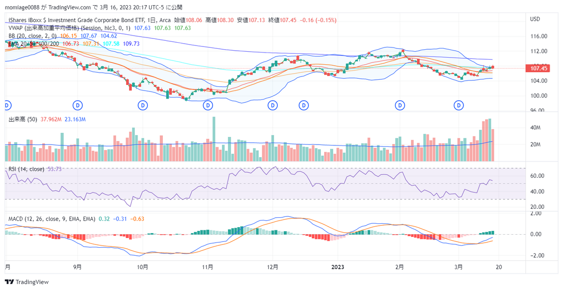Click the dividend D marker directly above 12月
The height and width of the screenshot is (290, 563).
pyautogui.click(x=272, y=105)
